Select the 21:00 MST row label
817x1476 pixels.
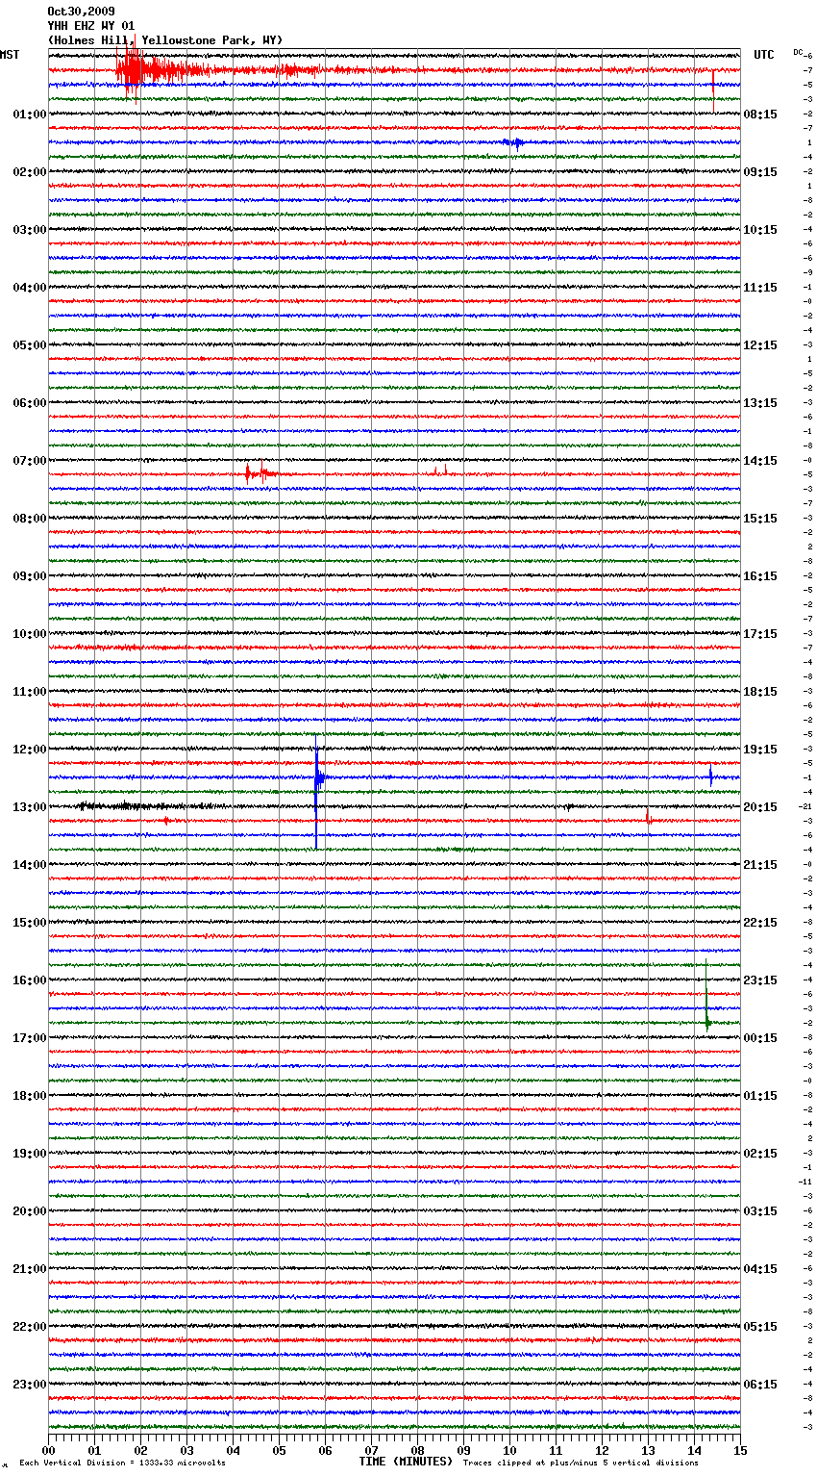tap(29, 1269)
